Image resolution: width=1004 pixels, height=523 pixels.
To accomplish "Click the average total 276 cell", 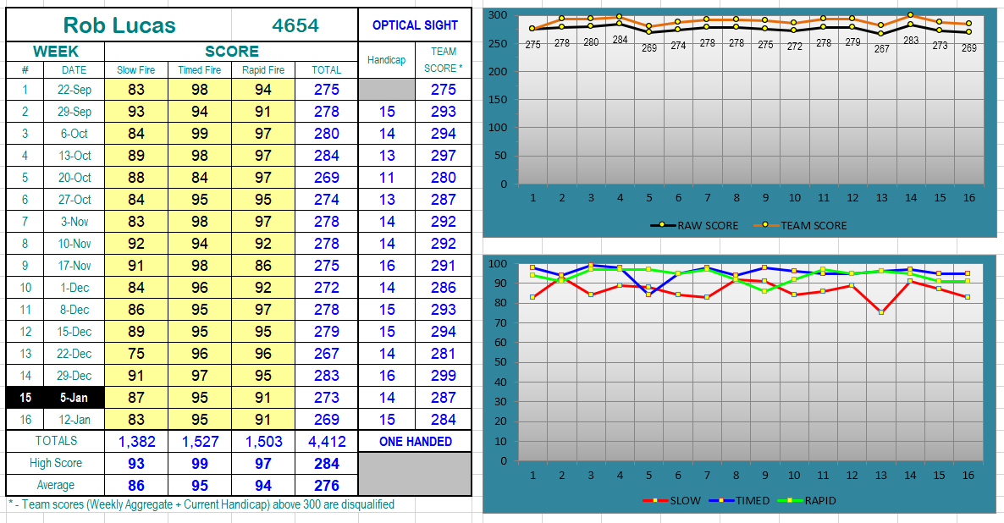I will coord(327,485).
